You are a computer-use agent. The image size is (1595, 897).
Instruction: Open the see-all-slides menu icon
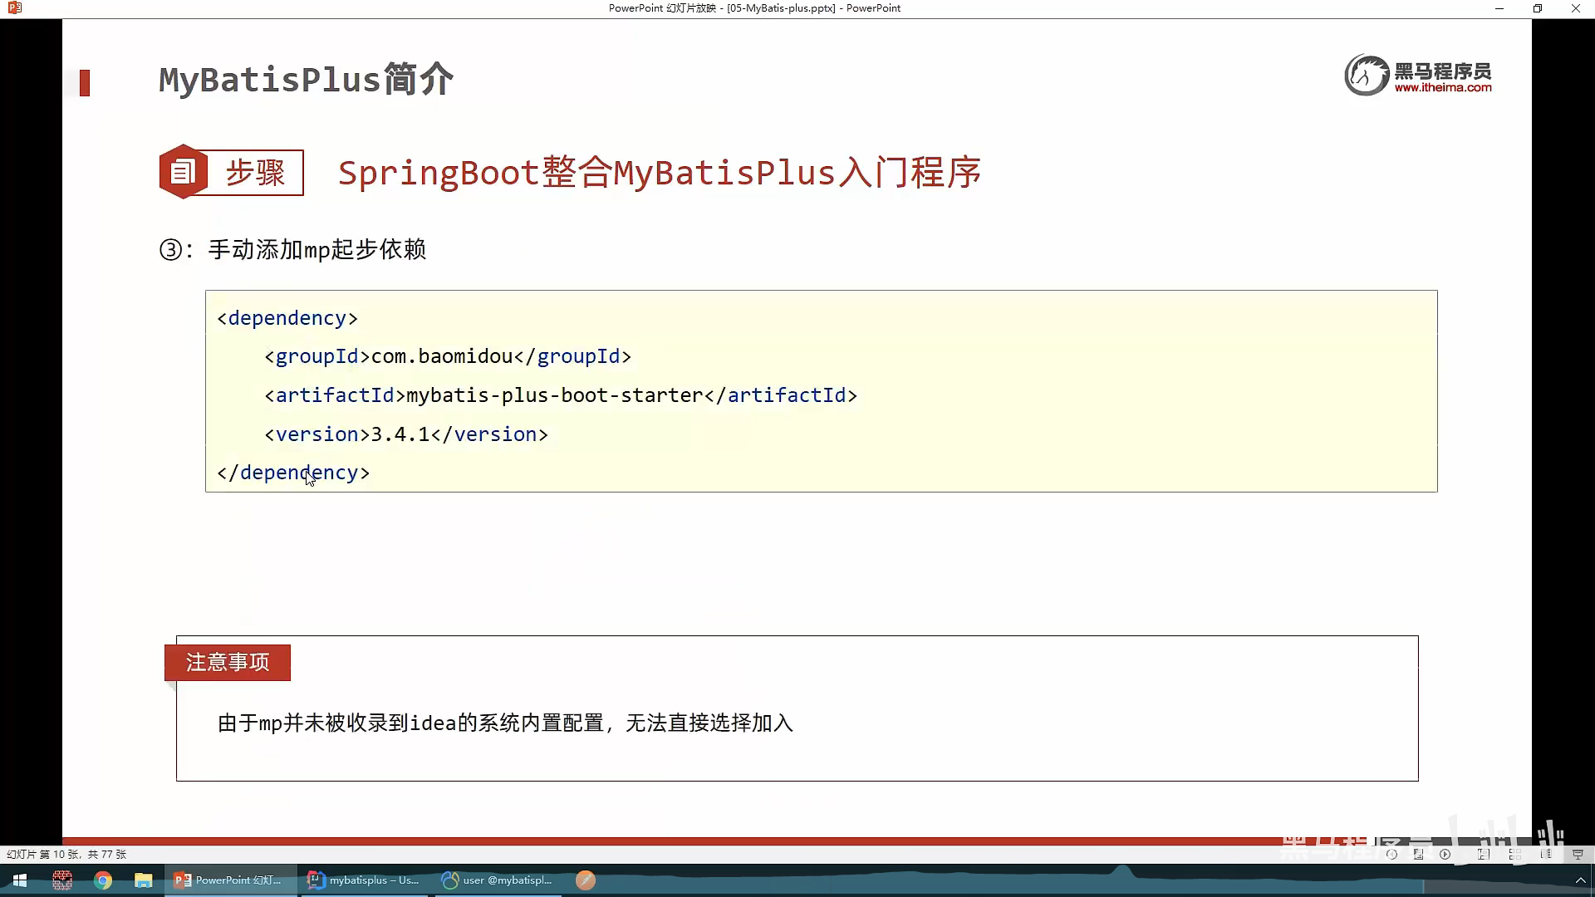point(1418,854)
